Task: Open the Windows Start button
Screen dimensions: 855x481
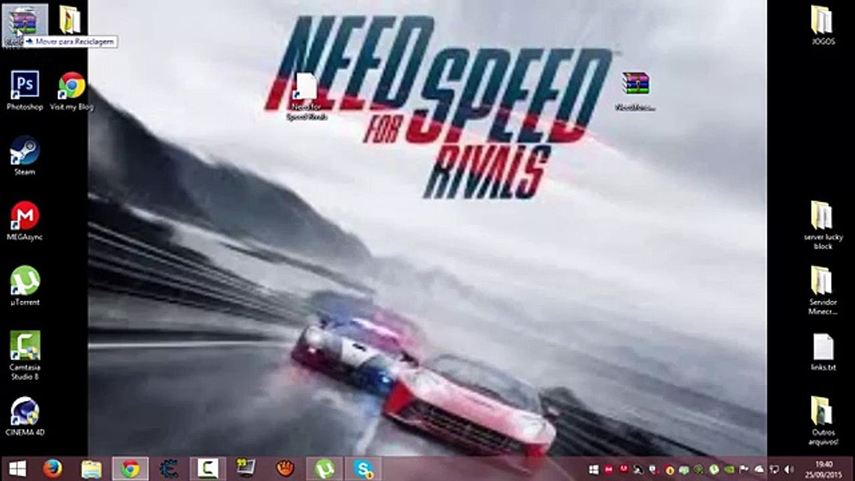Action: coord(17,469)
